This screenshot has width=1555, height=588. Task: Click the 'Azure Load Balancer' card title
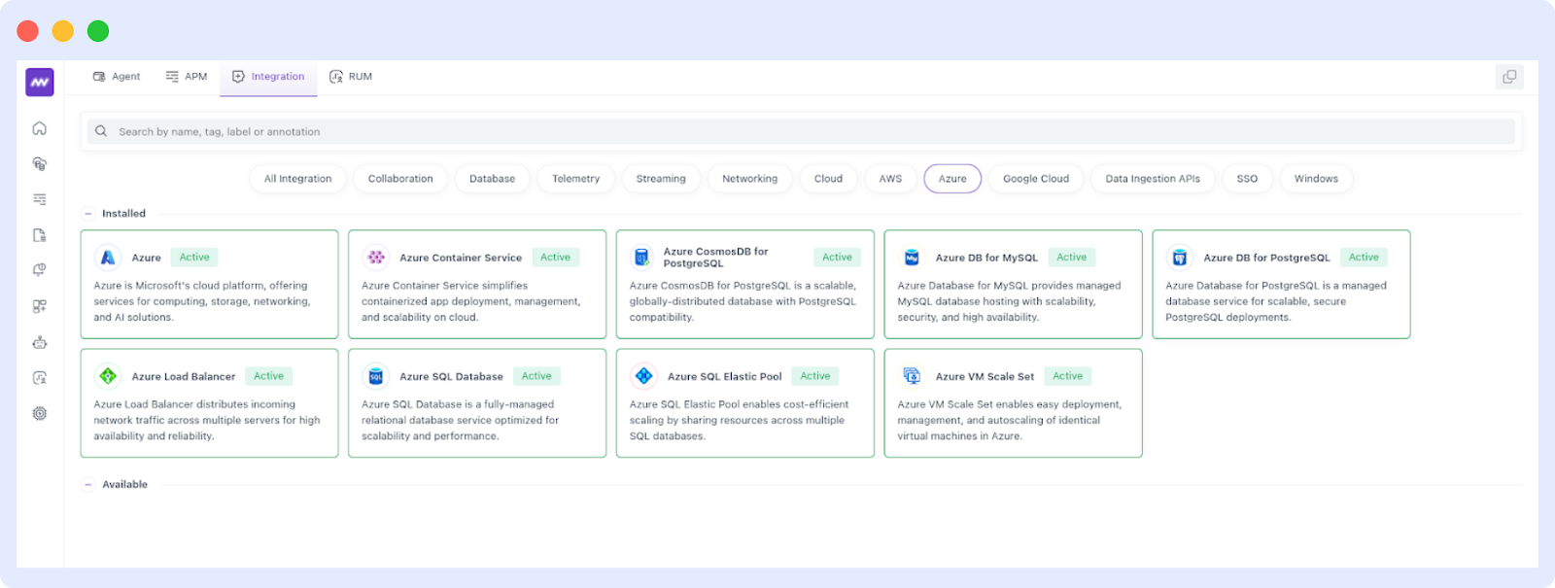point(184,377)
